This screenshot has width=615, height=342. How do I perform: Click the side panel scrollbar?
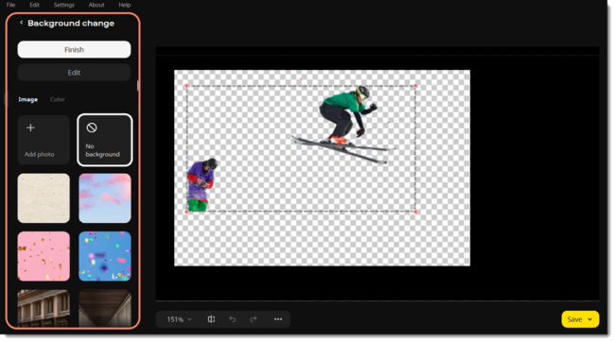click(x=138, y=85)
